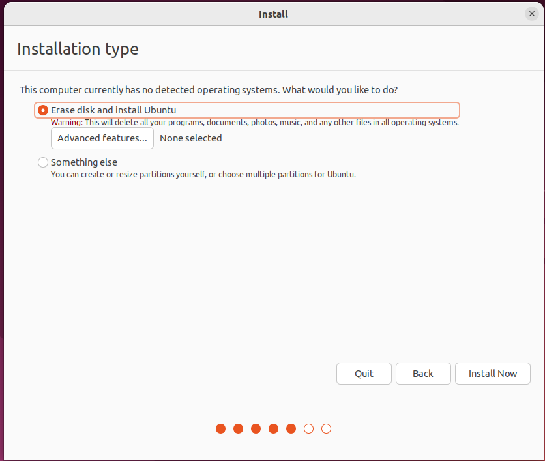
Task: Click the second filled progress dot
Action: pos(239,428)
